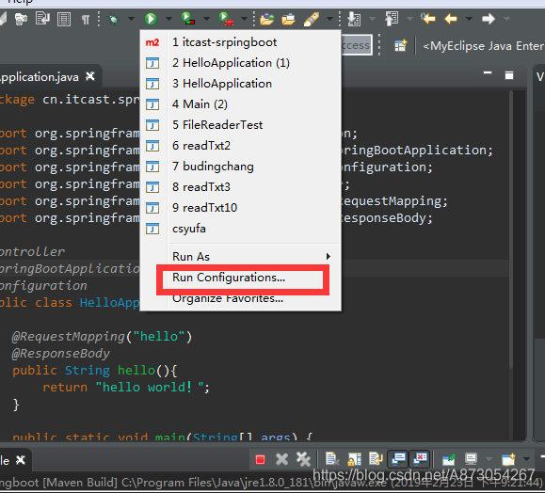The image size is (545, 493).
Task: Select 3 HelloApplication run entry
Action: pos(240,84)
